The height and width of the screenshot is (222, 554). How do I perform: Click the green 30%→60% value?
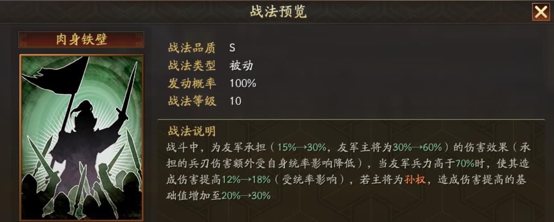point(418,147)
